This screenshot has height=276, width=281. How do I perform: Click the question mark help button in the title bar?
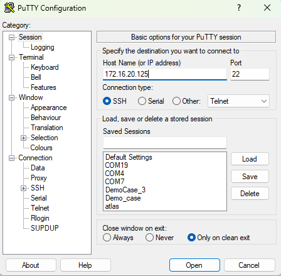[x=239, y=8]
